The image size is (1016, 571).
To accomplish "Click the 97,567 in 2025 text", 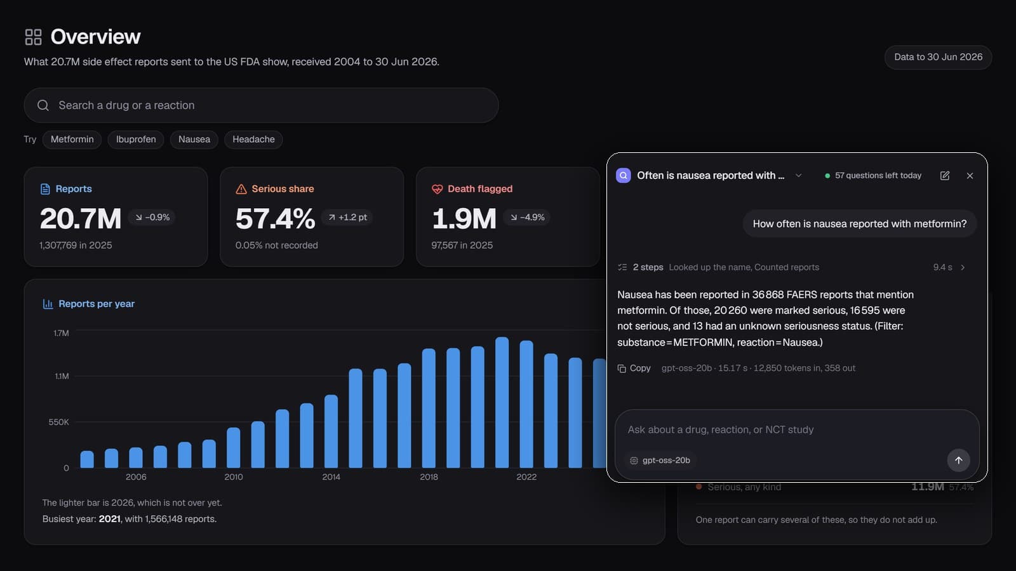I will tap(462, 245).
